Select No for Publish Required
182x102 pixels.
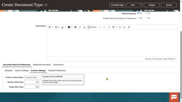tap(138, 13)
